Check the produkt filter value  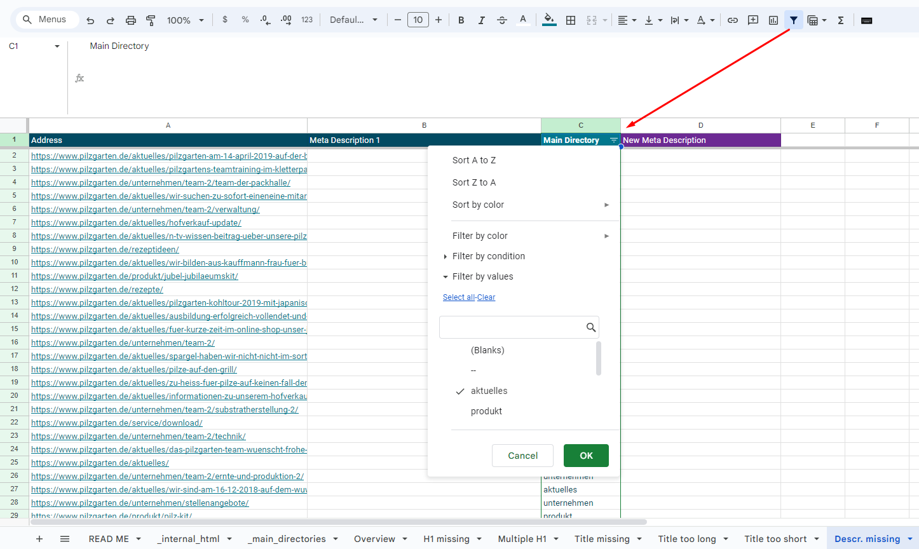click(x=486, y=411)
